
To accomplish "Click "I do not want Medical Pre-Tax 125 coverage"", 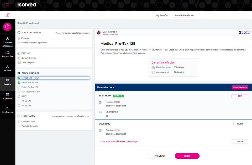I will (118, 142).
